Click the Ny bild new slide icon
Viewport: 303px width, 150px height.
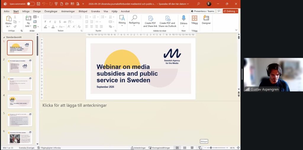28,18
